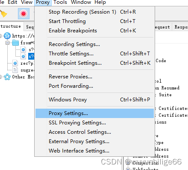The width and height of the screenshot is (188, 170).
Task: Expand the Connection node in overview
Action: [128, 163]
